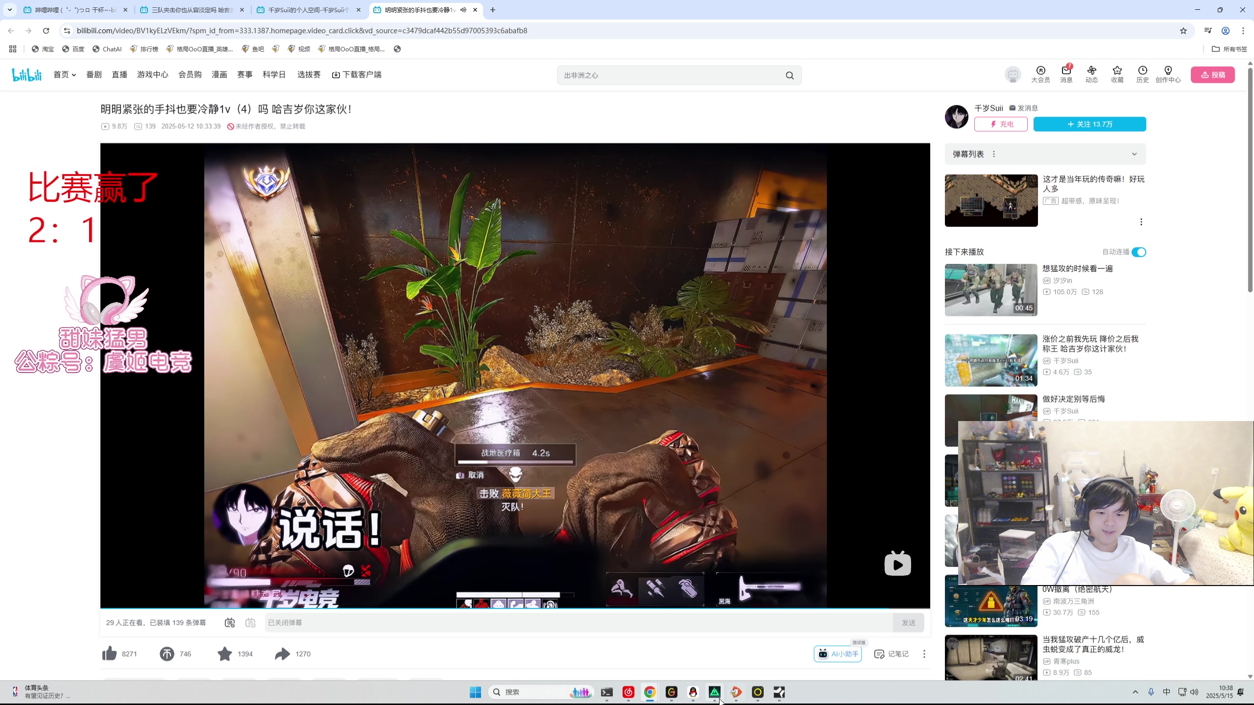
Task: Click the 已关闭弹幕 danmaku input
Action: pos(579,623)
